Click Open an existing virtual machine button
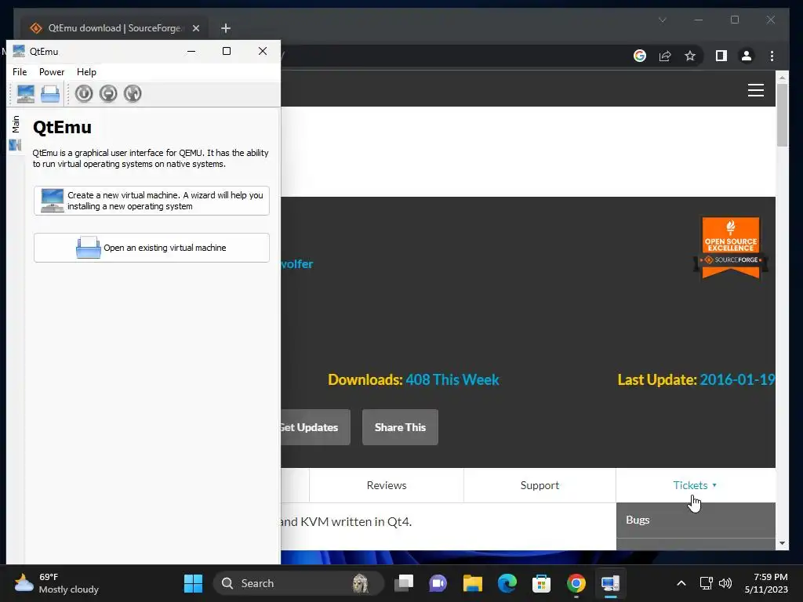This screenshot has width=803, height=602. 151,248
